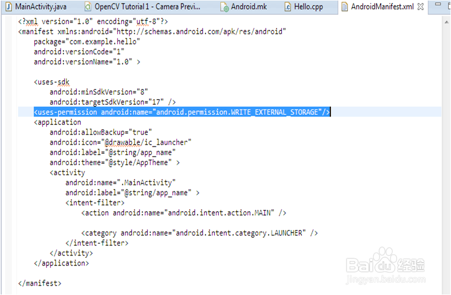Click the closing </application> tag
The height and width of the screenshot is (295, 451).
coord(61,263)
